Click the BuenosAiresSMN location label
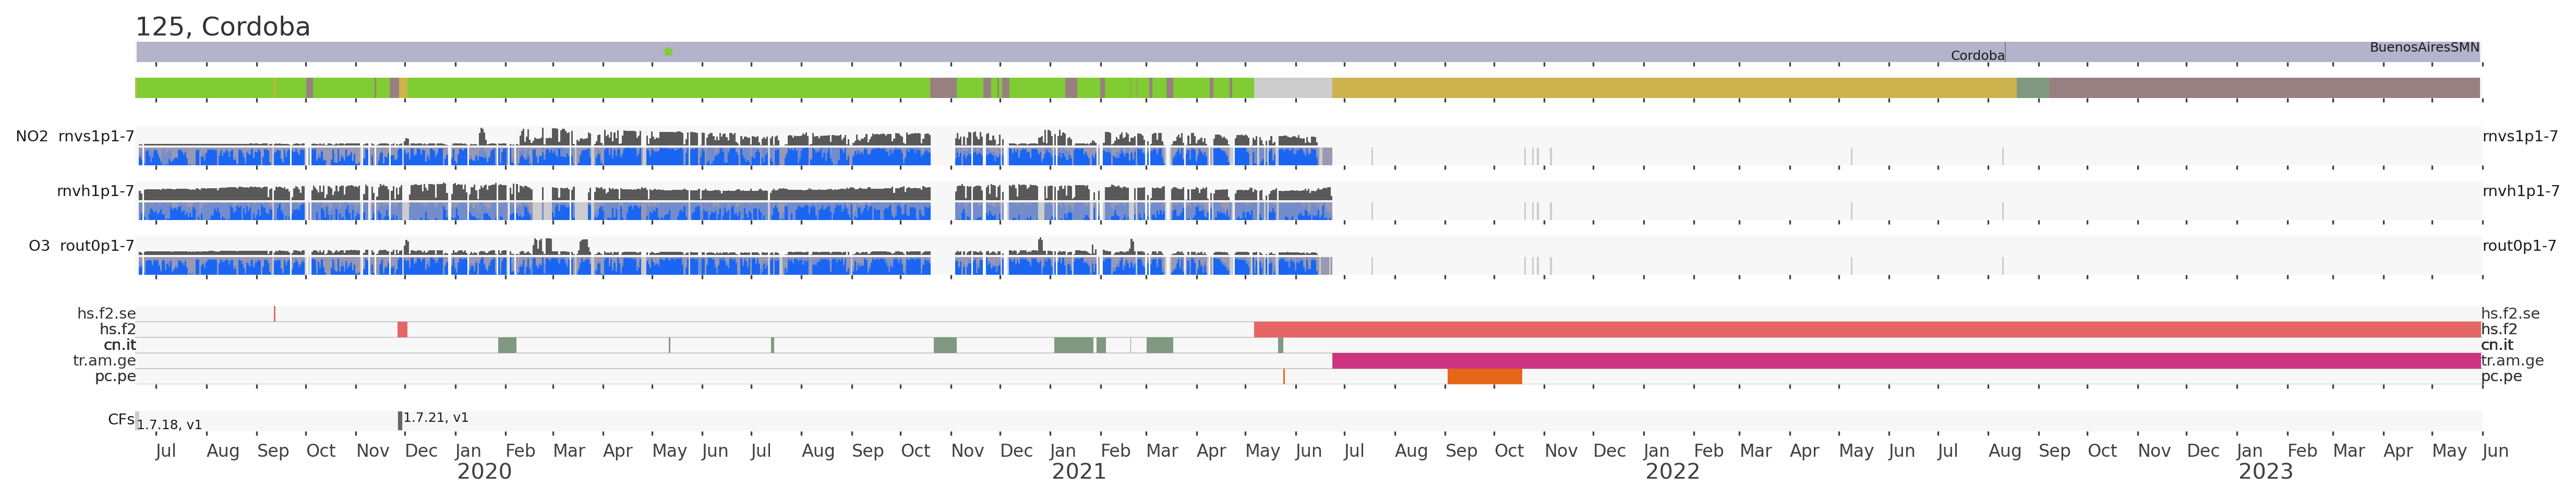2576x499 pixels. tap(2423, 47)
